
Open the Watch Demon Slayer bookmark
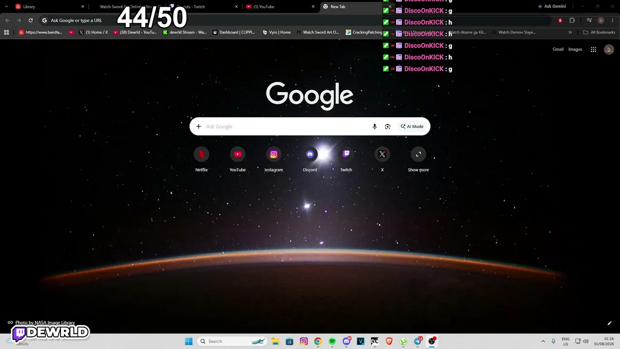[513, 32]
